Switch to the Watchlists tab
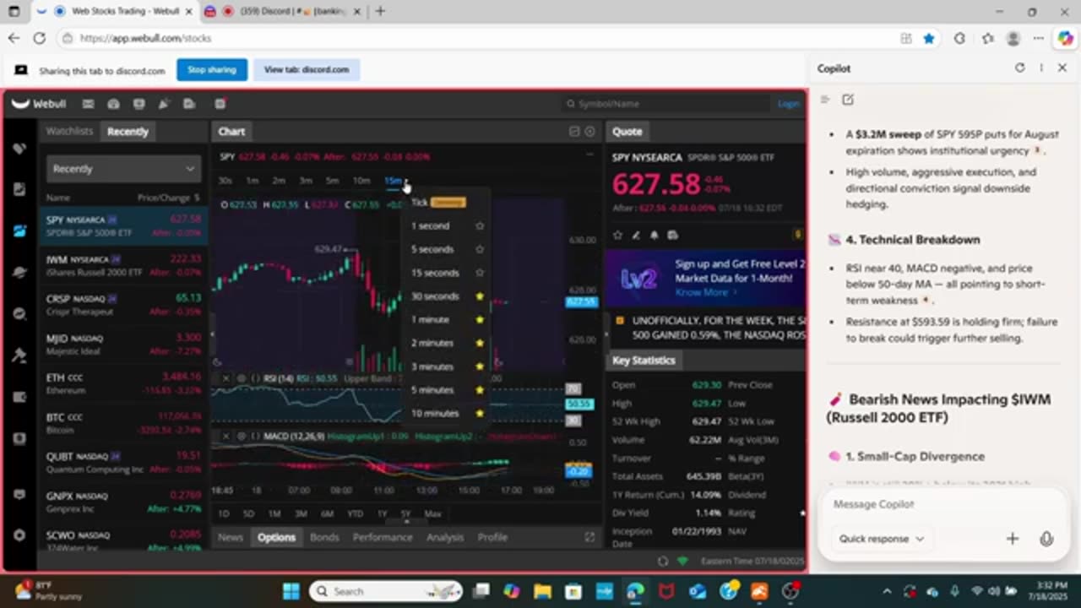1081x608 pixels. pyautogui.click(x=69, y=132)
